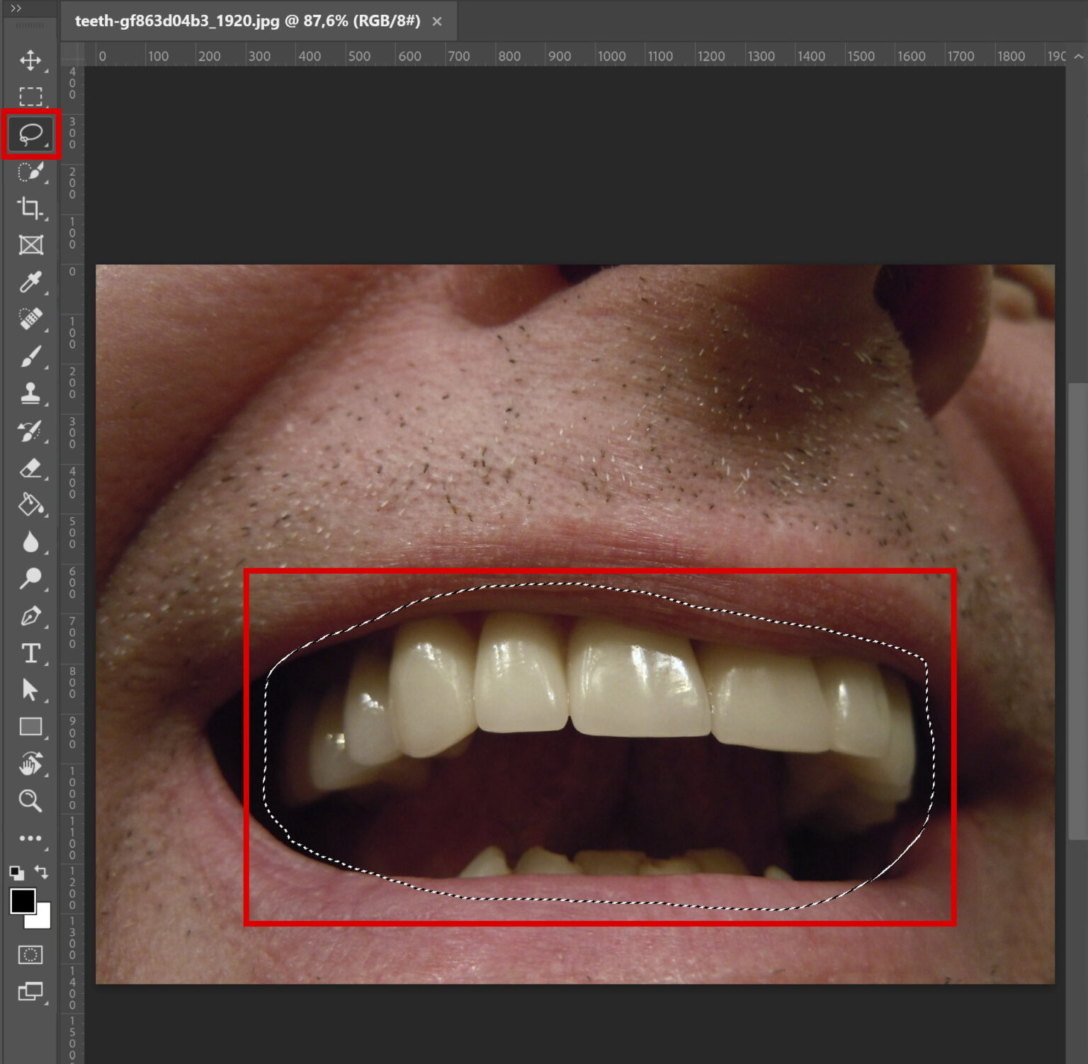The width and height of the screenshot is (1088, 1064).
Task: Select the Crop tool
Action: (30, 208)
